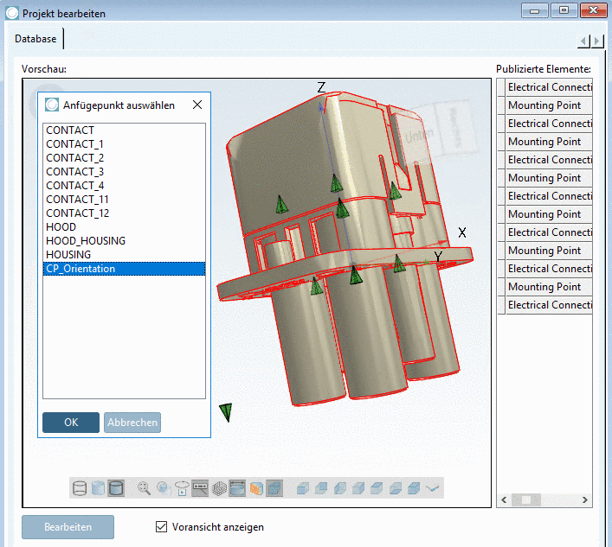The width and height of the screenshot is (612, 547).
Task: Choose CONTACT_3 from the list
Action: (x=124, y=172)
